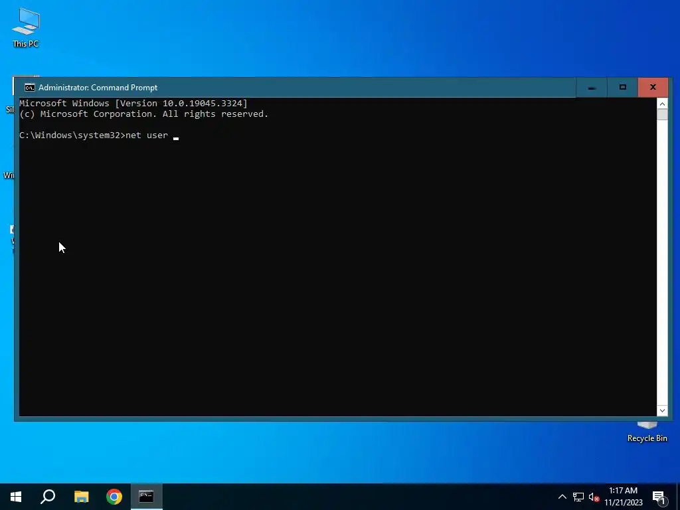This screenshot has height=510, width=680.
Task: Open the Windows Start menu
Action: click(x=16, y=497)
